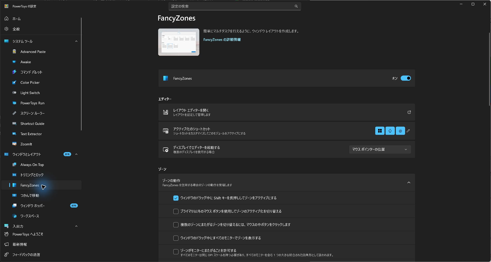Collapse the システム ツール group
This screenshot has width=491, height=262.
pyautogui.click(x=76, y=41)
